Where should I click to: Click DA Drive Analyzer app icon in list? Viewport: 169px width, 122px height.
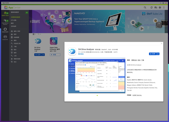click(x=38, y=41)
